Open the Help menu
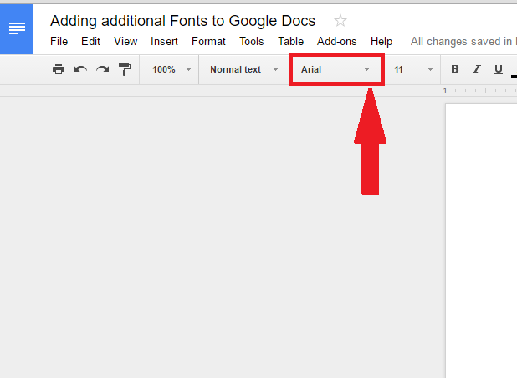Image resolution: width=517 pixels, height=378 pixels. 381,42
